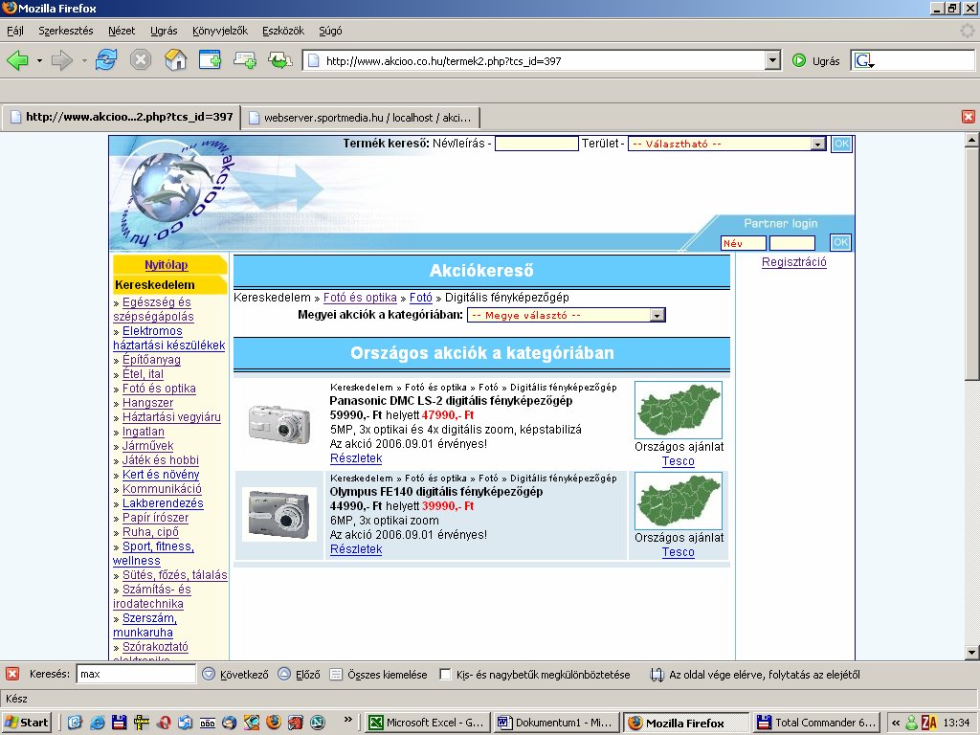Launch Thunderbird from quick launch
This screenshot has height=735, width=980.
click(230, 723)
